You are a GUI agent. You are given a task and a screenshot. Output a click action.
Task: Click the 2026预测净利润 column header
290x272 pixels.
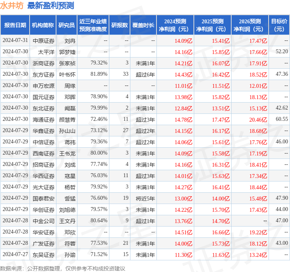tap(250, 25)
